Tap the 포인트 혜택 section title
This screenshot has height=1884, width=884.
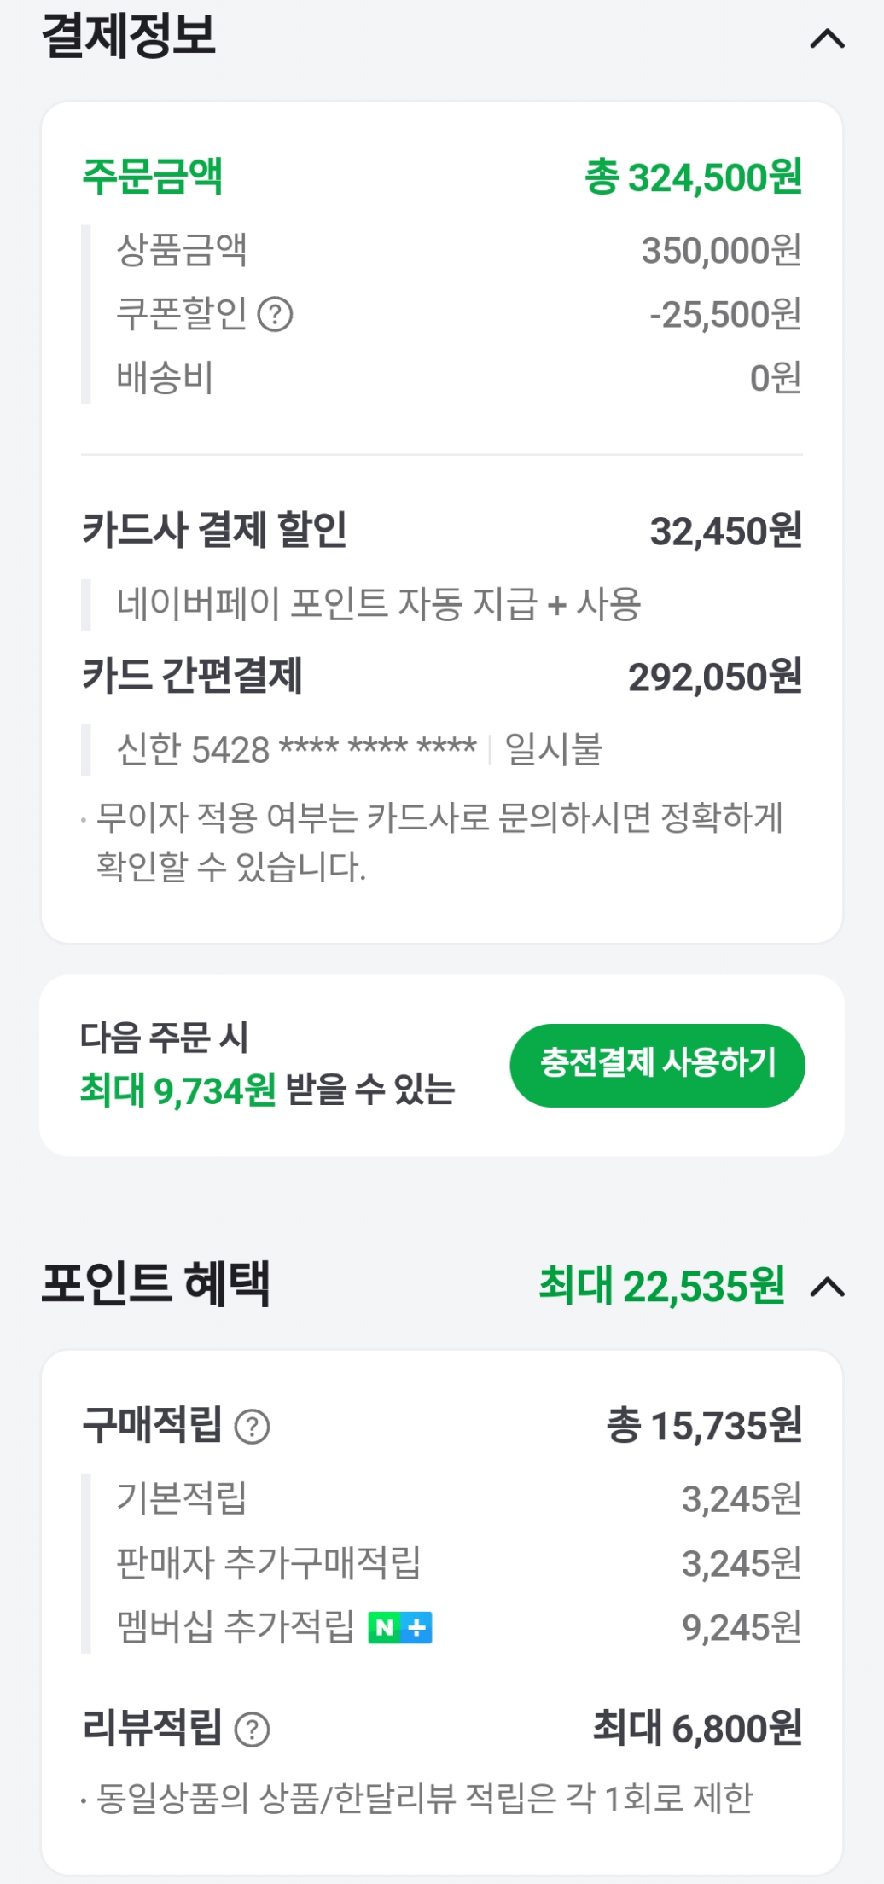click(155, 1284)
